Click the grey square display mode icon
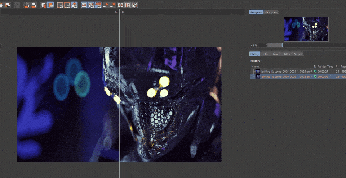Screen dimensions: 346x178 coord(67,5)
